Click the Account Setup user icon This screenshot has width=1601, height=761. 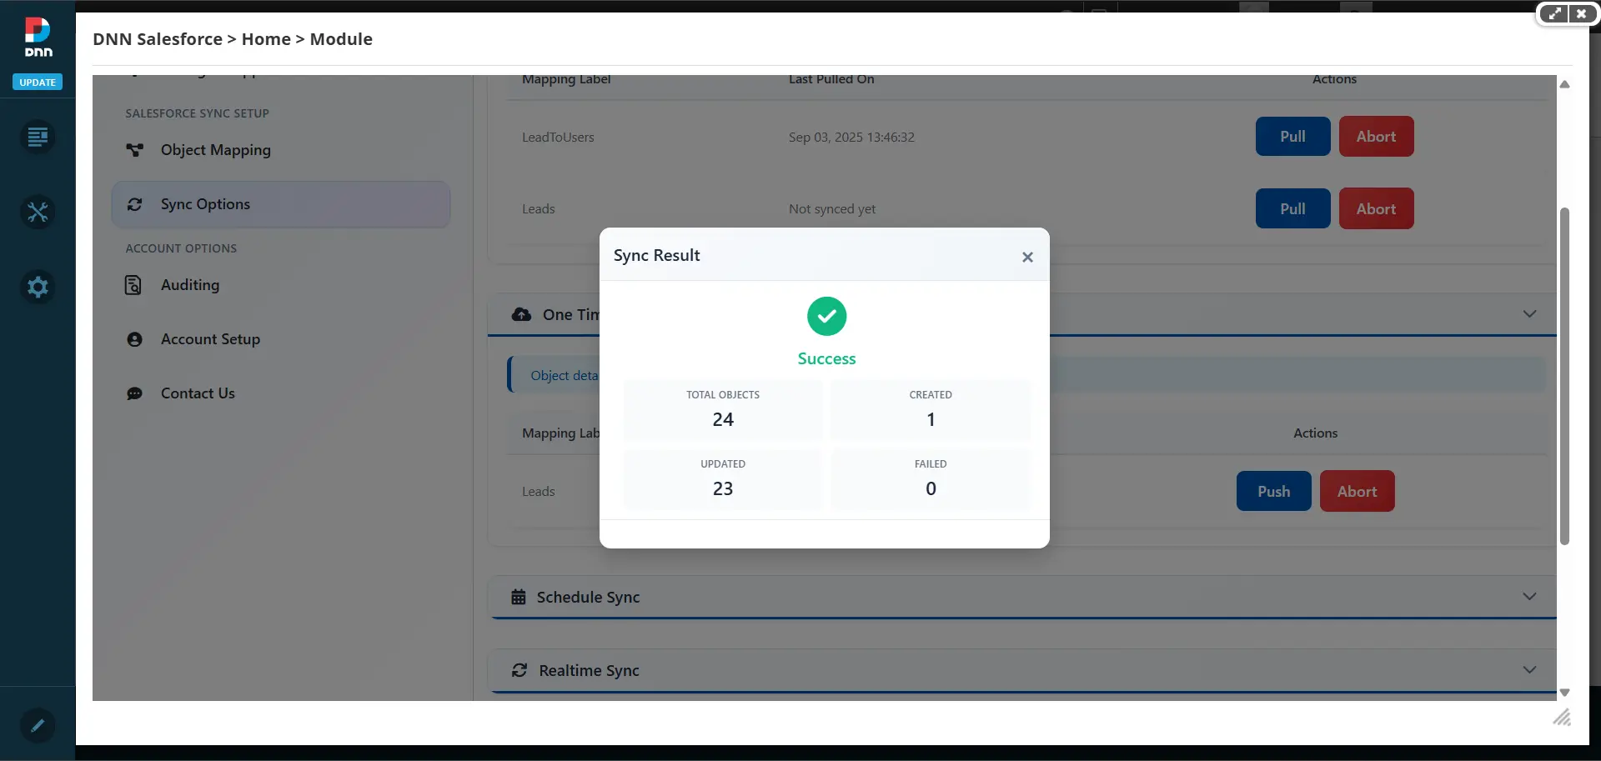134,339
